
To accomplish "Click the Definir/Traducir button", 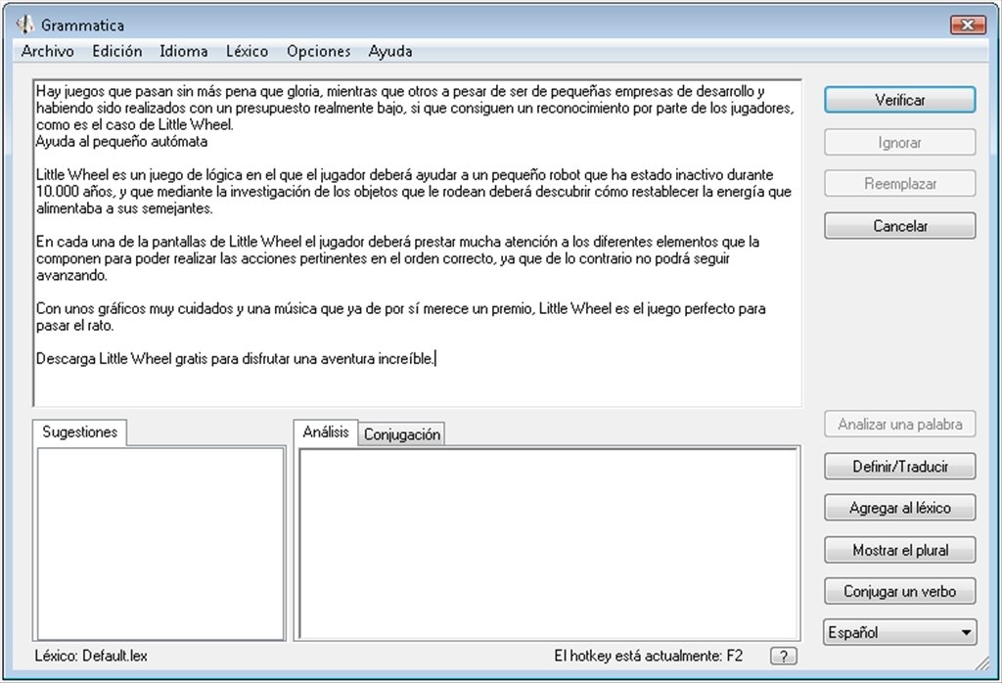I will click(x=900, y=467).
